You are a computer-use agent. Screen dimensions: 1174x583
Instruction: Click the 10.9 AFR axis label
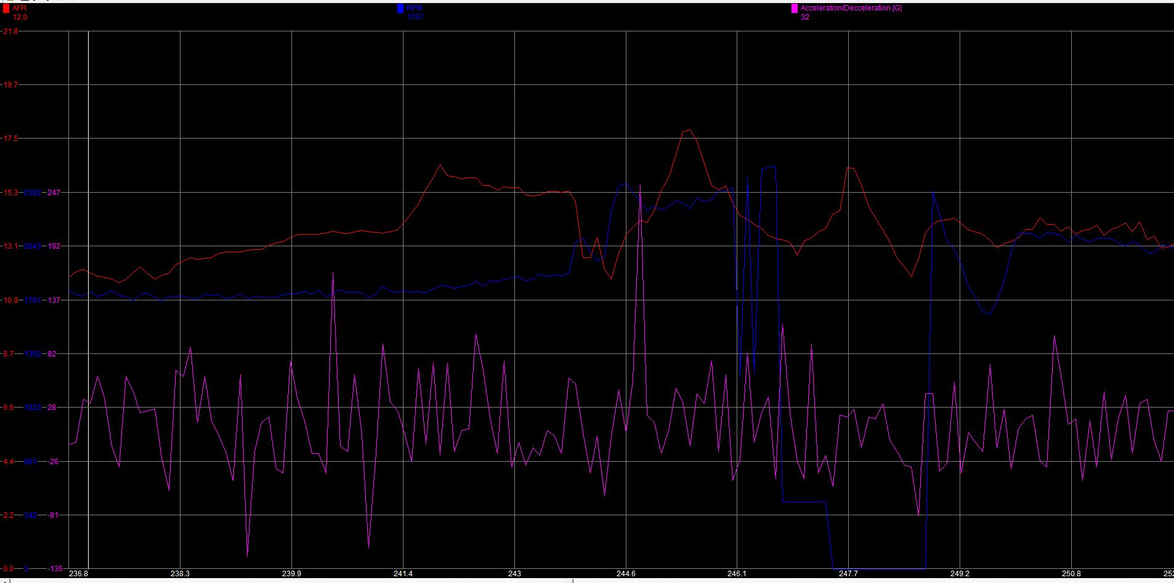pyautogui.click(x=11, y=300)
